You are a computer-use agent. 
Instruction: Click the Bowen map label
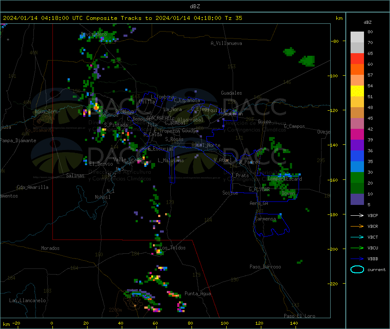[x=289, y=193]
